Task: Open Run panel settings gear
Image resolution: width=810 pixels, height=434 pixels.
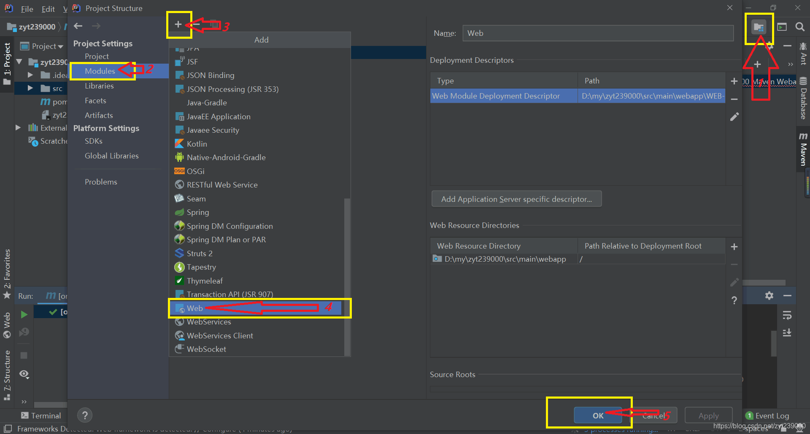Action: click(x=769, y=296)
